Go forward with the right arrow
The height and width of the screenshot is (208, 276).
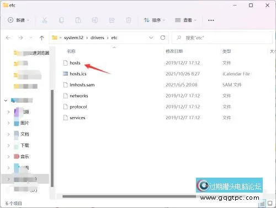20,38
